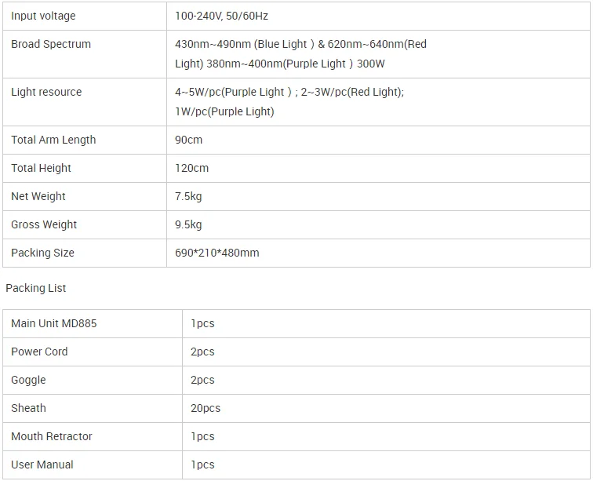Select the 20pcs Sheath quantity
Image resolution: width=593 pixels, height=481 pixels.
(x=206, y=408)
